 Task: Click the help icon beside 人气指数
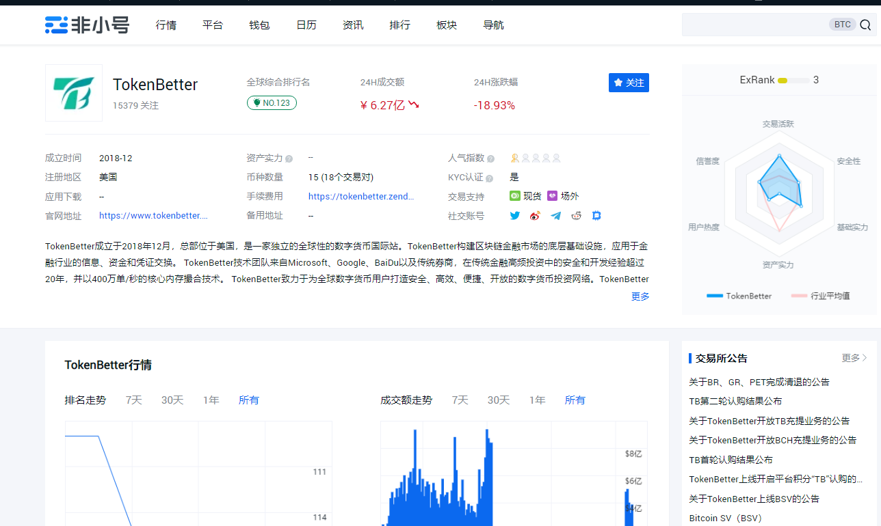pos(490,158)
